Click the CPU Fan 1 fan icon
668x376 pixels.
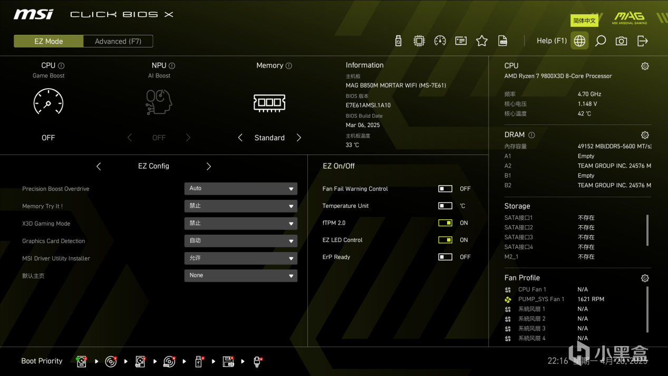coord(508,290)
